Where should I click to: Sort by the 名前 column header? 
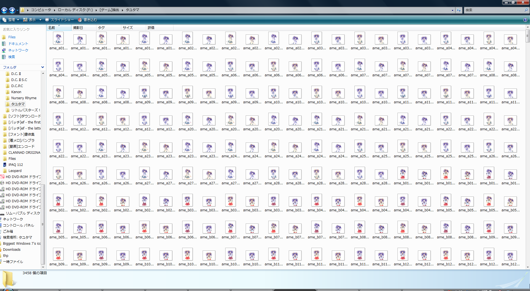(59, 28)
